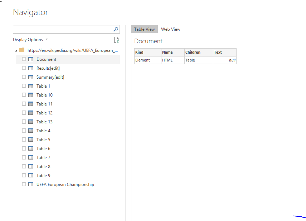Viewport: 306px width, 221px height.
Task: Check the Summary[edit] checkbox
Action: click(24, 77)
